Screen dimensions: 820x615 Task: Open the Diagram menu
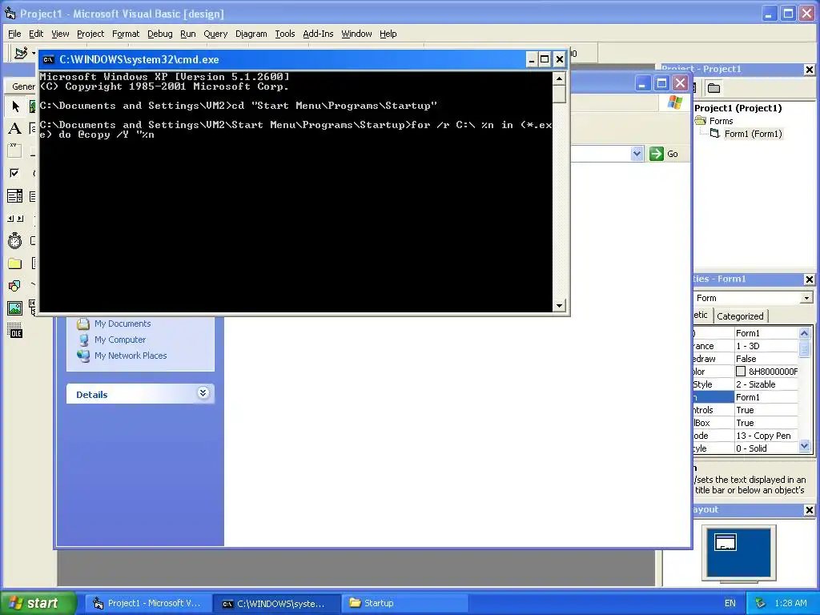click(251, 34)
